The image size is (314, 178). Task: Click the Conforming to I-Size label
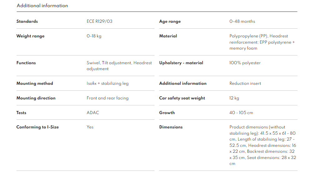pyautogui.click(x=37, y=127)
